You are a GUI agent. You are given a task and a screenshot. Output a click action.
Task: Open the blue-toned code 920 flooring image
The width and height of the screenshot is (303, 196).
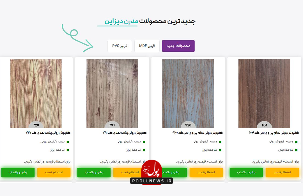[188, 93]
